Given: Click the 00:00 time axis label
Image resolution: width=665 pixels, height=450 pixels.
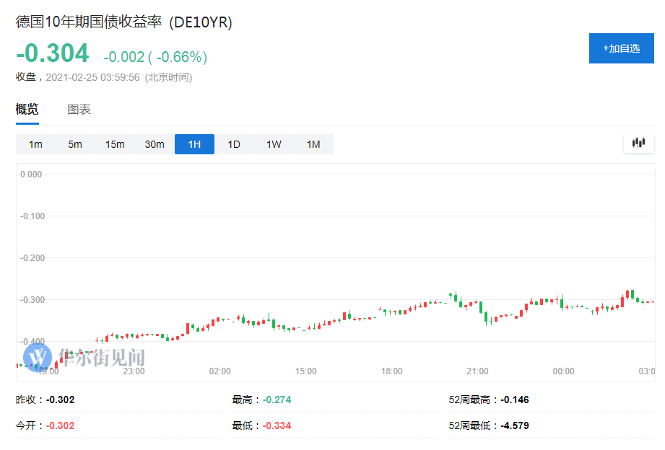Looking at the screenshot, I should (x=563, y=371).
